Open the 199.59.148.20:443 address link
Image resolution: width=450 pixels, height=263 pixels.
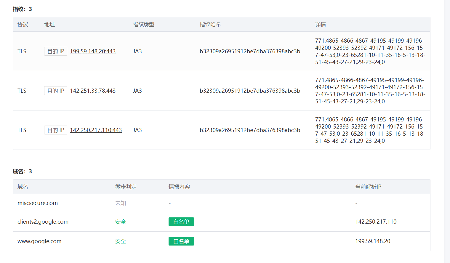[93, 51]
